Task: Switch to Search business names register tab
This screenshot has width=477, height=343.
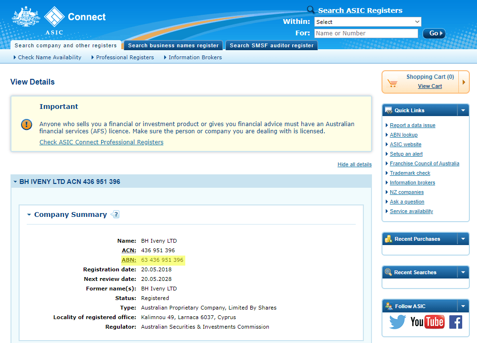Action: 173,45
